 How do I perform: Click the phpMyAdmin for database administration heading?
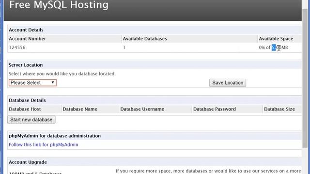(55, 136)
